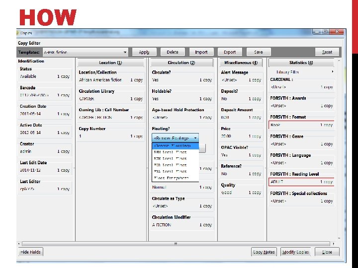Screen dimensions: 358x268
Task: Choose FOR Local Float from the list
Action: point(175,165)
